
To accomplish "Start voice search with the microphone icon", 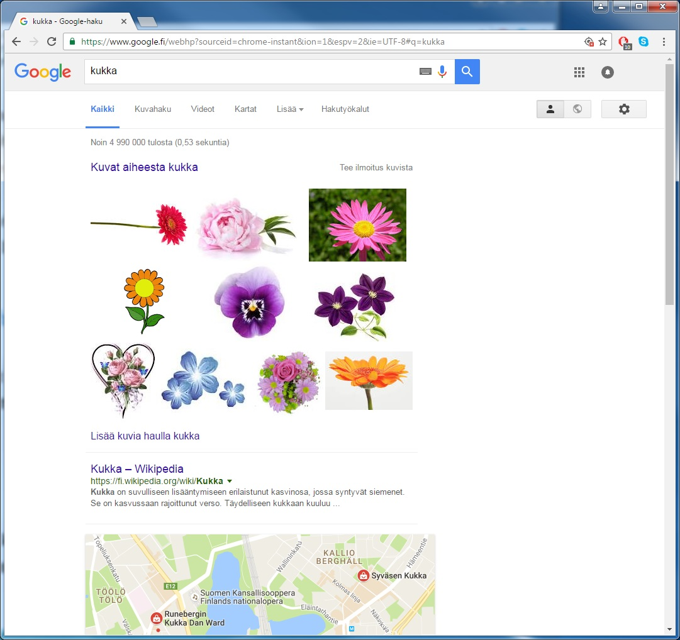I will (442, 72).
